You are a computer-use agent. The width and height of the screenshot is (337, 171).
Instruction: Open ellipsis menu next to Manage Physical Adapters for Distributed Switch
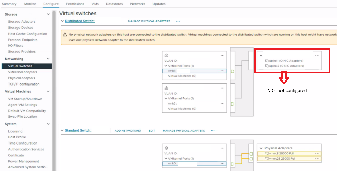click(178, 21)
